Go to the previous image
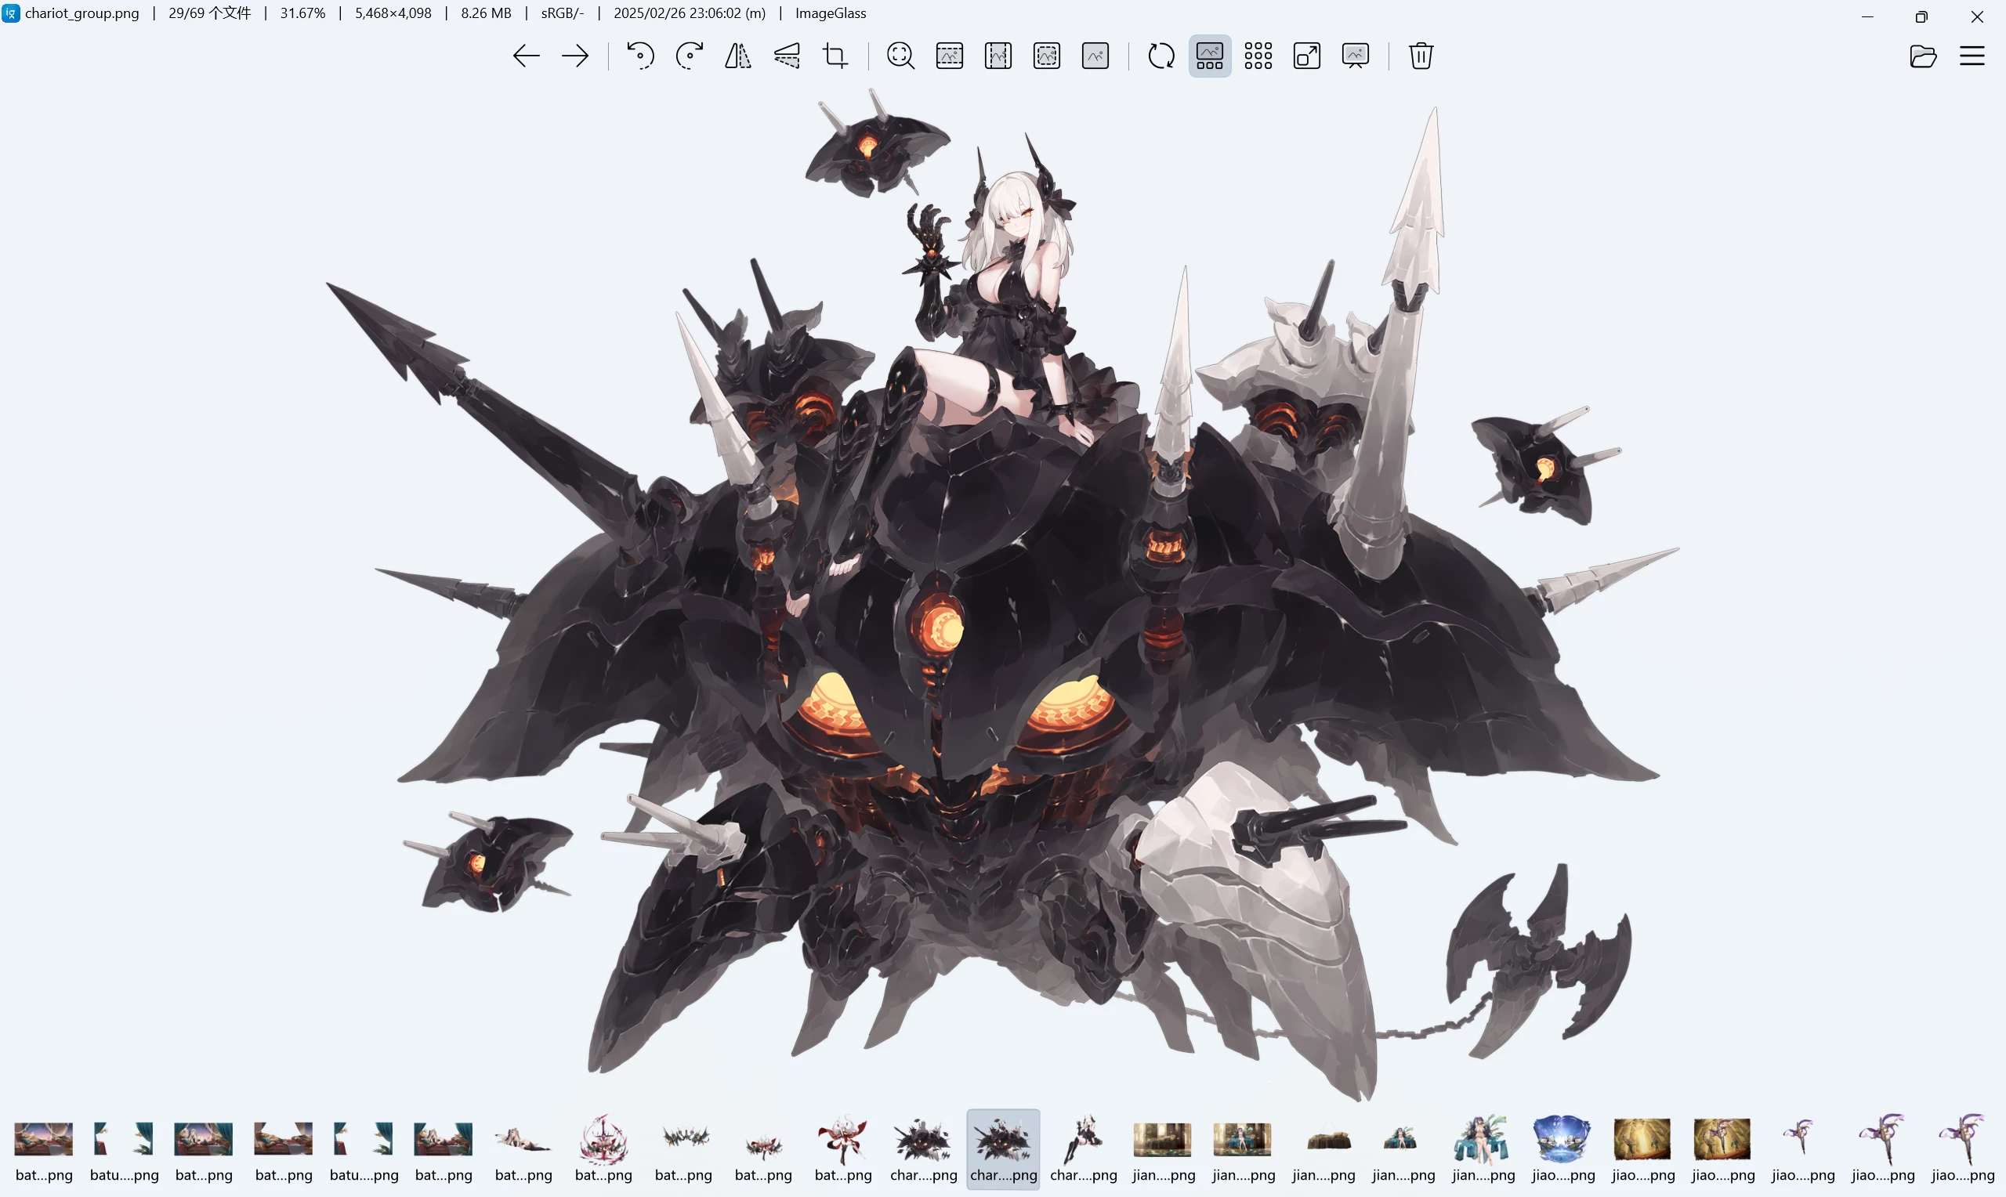Image resolution: width=2006 pixels, height=1197 pixels. (526, 56)
